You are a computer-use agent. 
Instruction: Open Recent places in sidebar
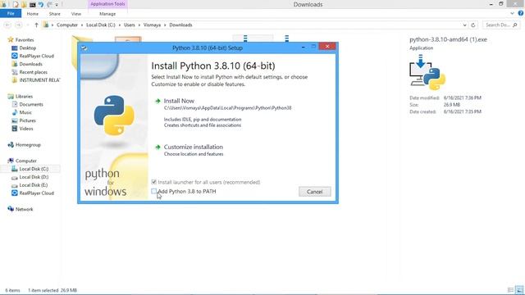pyautogui.click(x=33, y=72)
